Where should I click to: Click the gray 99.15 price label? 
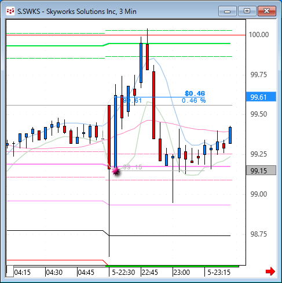coord(261,170)
